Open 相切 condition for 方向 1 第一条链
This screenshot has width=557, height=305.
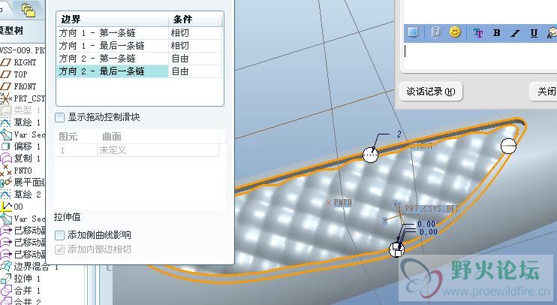pyautogui.click(x=195, y=33)
